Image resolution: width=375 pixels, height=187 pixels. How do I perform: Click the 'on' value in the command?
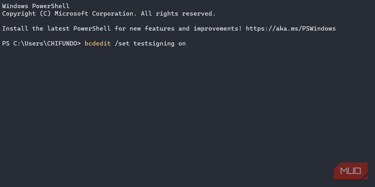(x=182, y=44)
